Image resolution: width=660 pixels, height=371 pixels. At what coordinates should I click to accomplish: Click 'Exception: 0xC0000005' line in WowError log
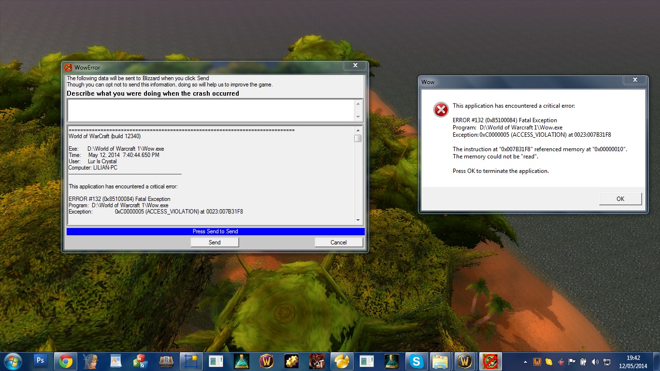(156, 212)
